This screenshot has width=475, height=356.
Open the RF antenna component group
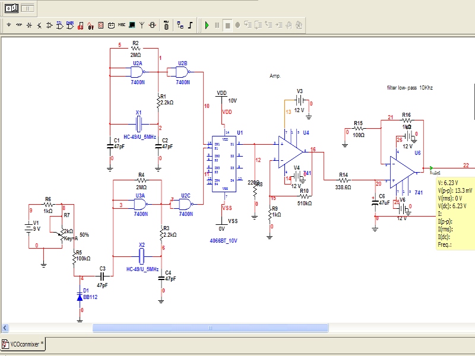pyautogui.click(x=141, y=26)
